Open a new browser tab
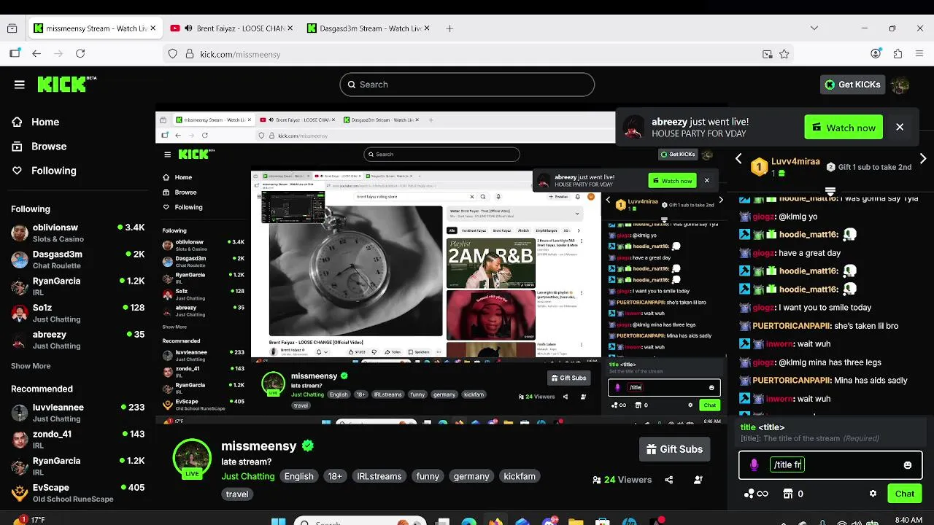Viewport: 934px width, 525px height. click(449, 28)
